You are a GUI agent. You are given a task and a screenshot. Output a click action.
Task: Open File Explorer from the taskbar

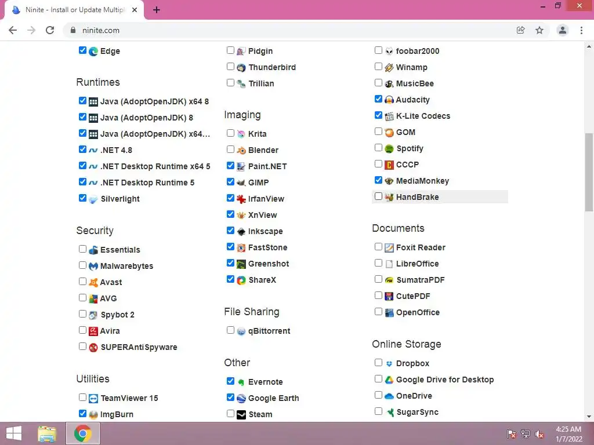click(47, 433)
